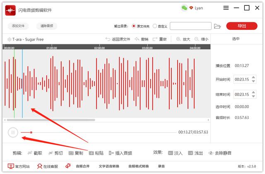Redo with the 重做 button

coord(159,39)
